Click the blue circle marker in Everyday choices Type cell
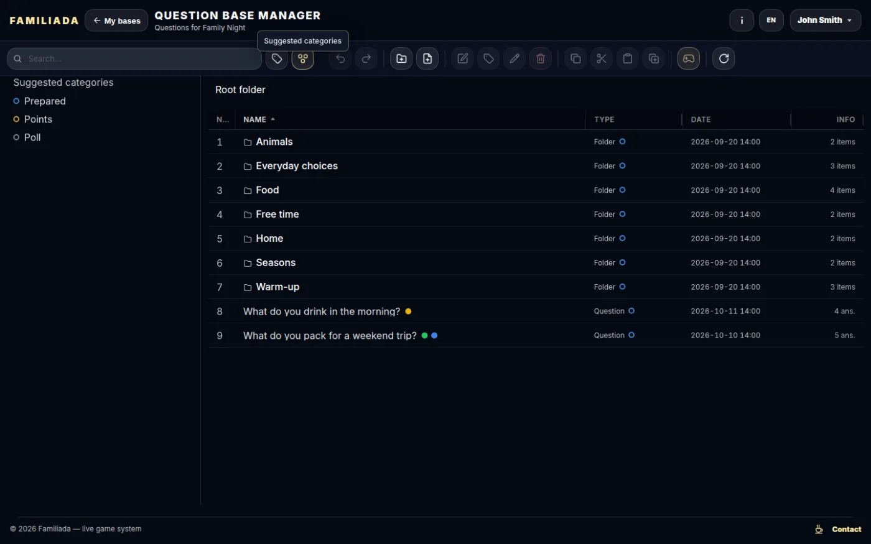Image resolution: width=871 pixels, height=544 pixels. [x=622, y=166]
